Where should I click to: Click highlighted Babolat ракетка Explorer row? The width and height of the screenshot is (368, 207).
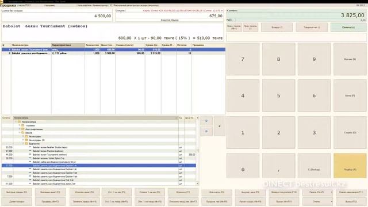click(x=98, y=166)
